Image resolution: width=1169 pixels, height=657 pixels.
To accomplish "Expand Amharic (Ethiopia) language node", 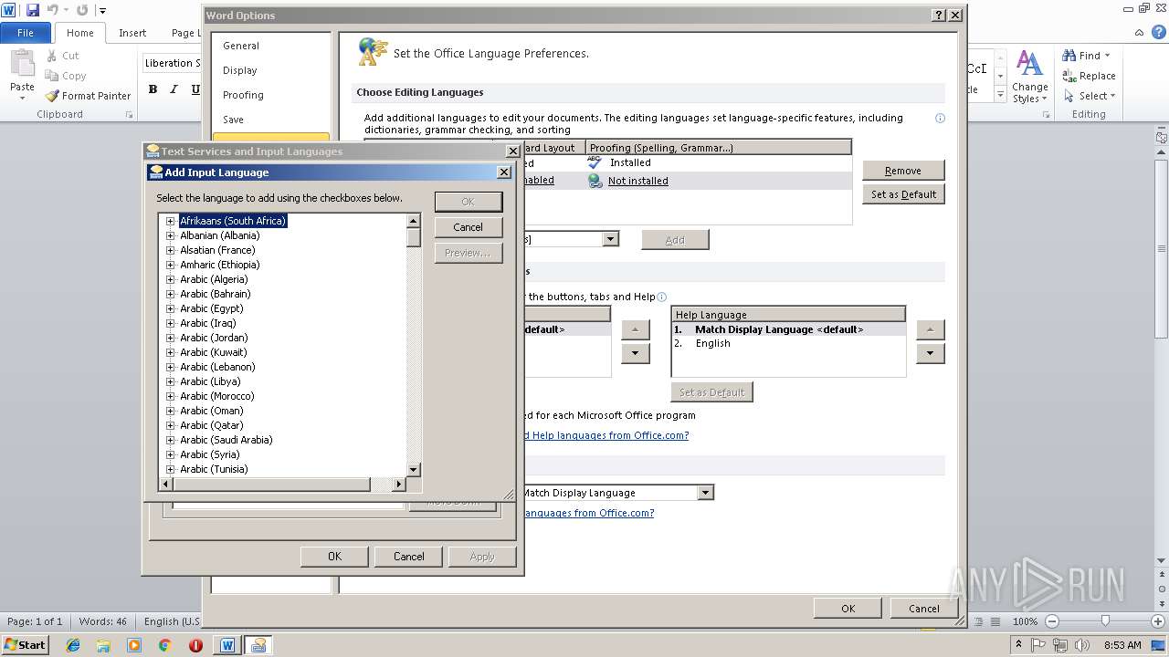I will [x=170, y=265].
